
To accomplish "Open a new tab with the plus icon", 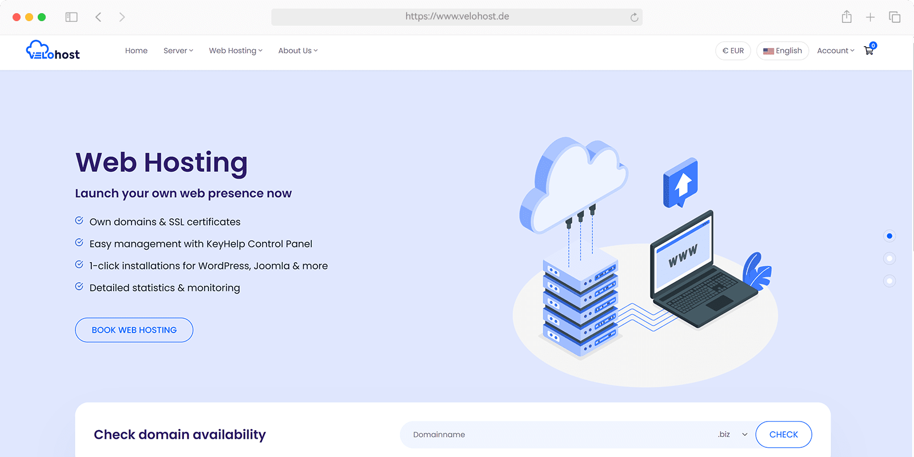I will [x=870, y=17].
